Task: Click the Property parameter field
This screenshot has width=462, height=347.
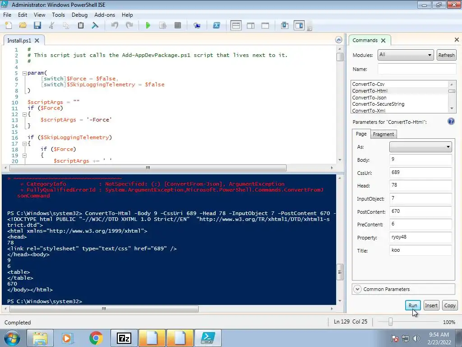Action: [x=420, y=237]
